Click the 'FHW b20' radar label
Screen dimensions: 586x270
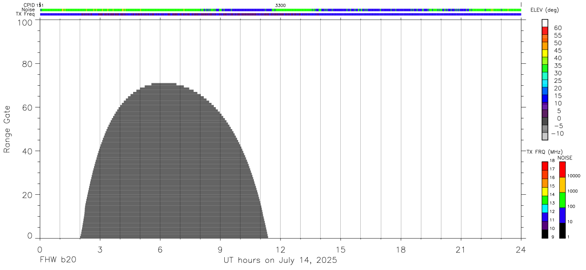[58, 260]
